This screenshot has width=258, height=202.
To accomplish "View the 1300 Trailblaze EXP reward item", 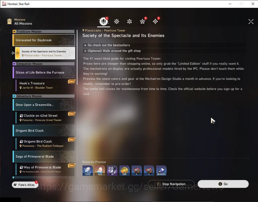I will [88, 170].
